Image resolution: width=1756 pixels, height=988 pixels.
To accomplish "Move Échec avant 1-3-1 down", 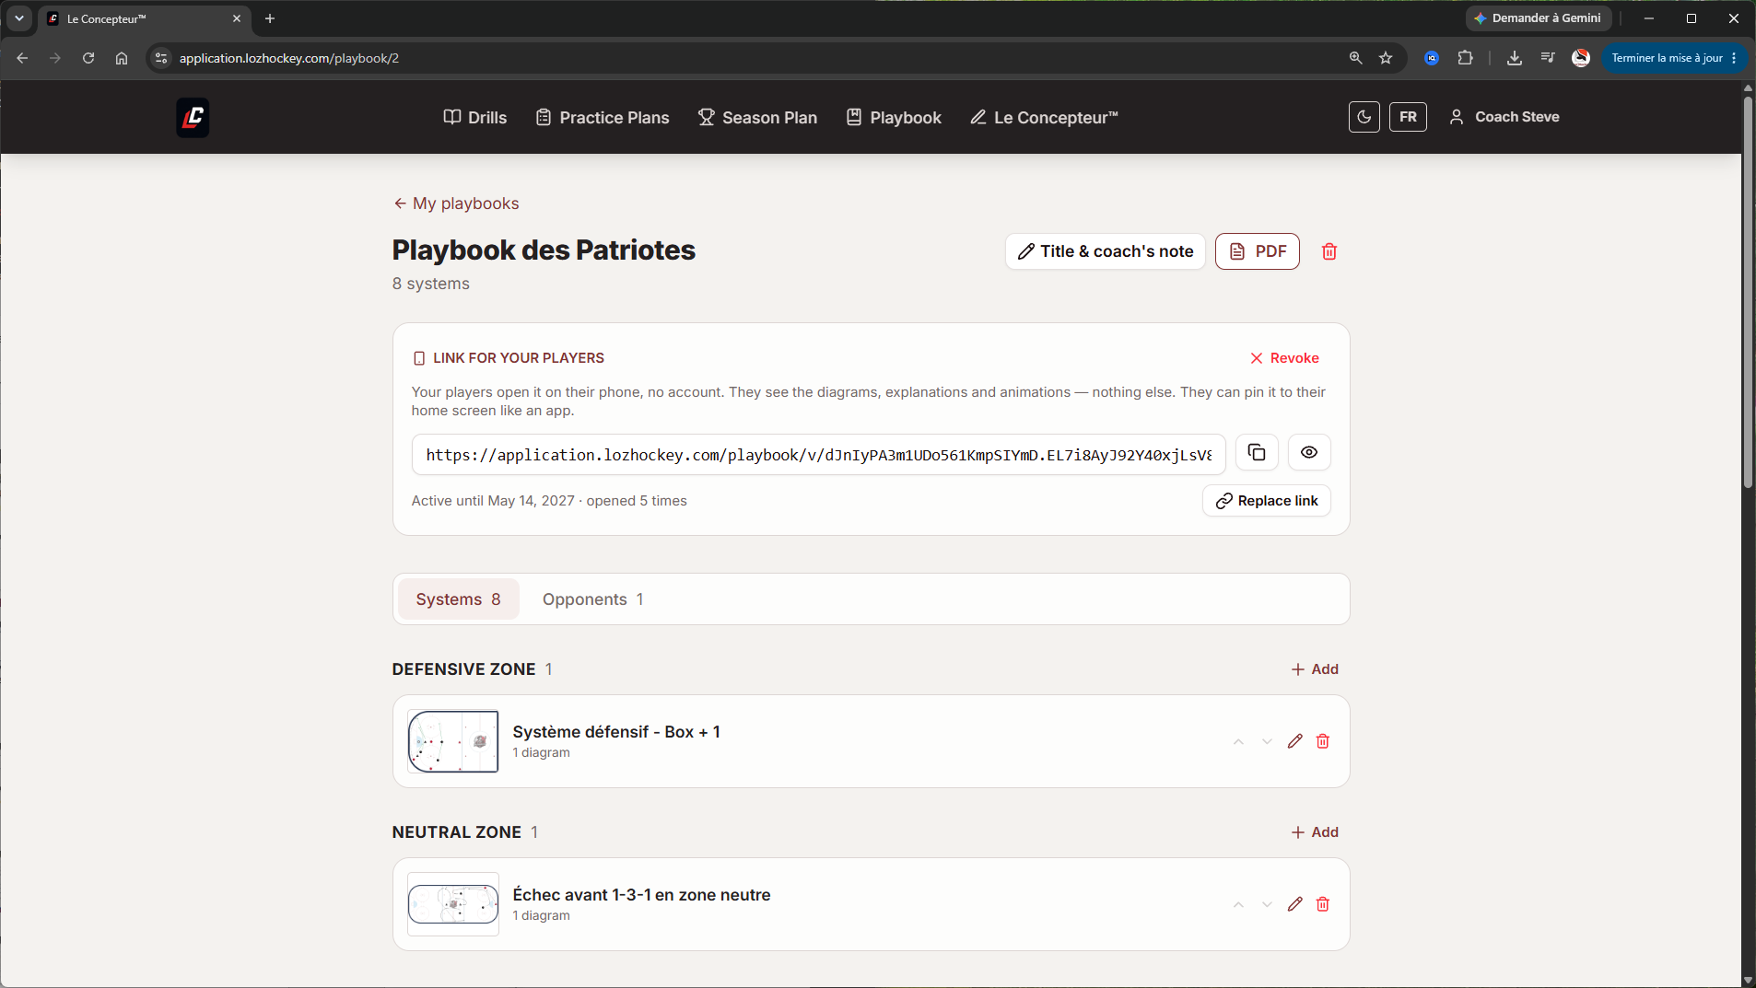I will tap(1267, 905).
